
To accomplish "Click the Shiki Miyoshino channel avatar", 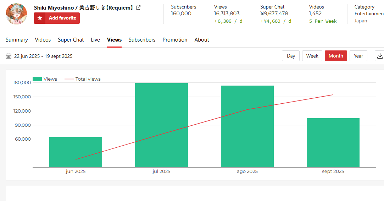I will [x=16, y=14].
